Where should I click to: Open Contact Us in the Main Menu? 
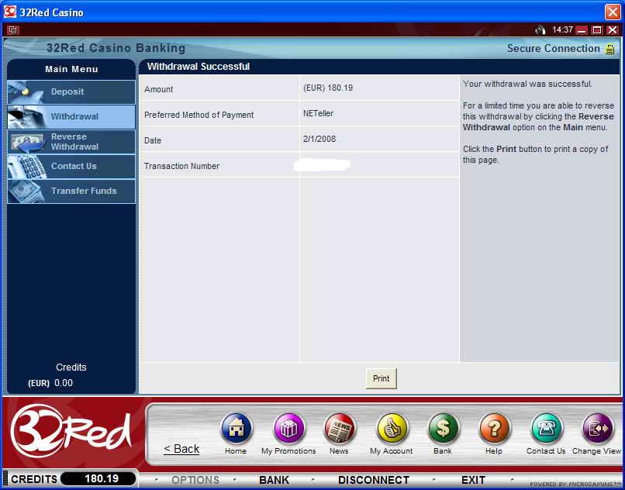pyautogui.click(x=71, y=166)
